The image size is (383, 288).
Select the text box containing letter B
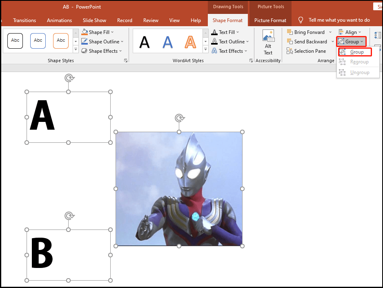69,255
